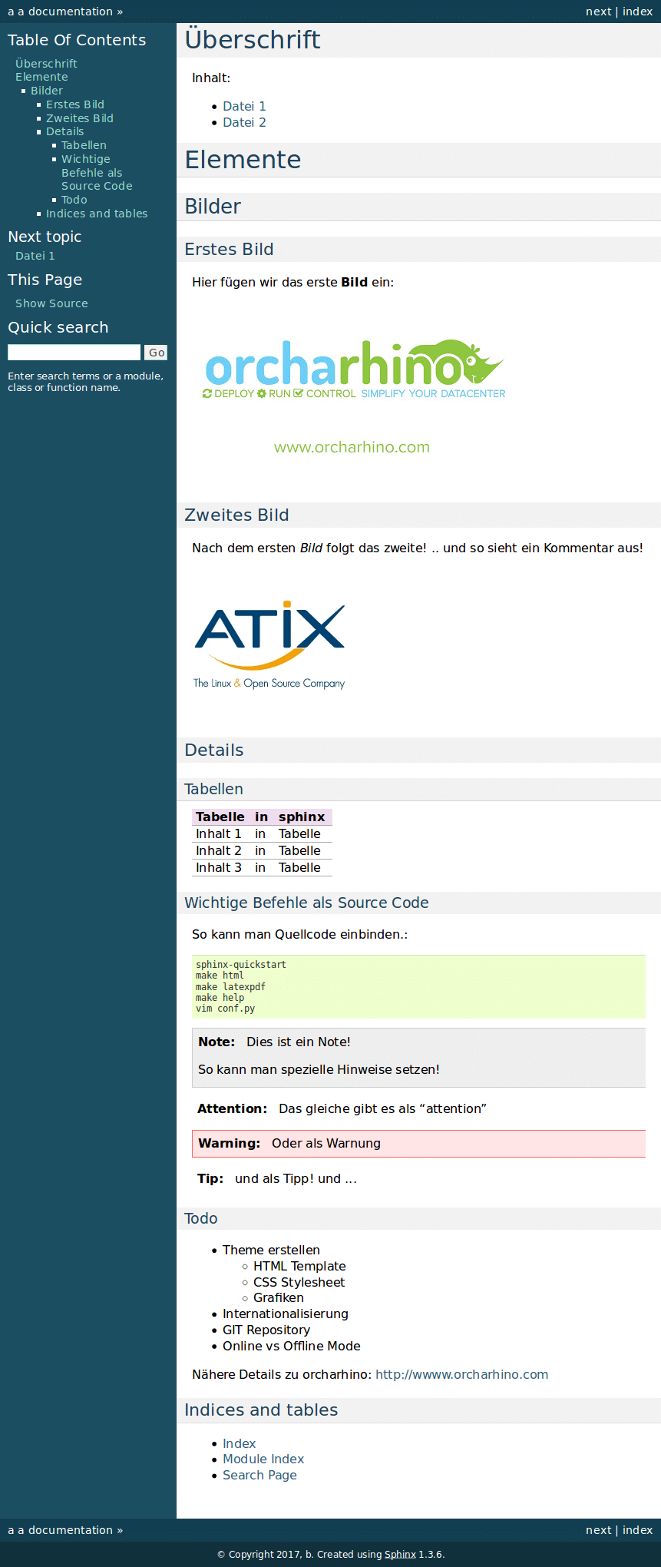Select 'Todo' entry in sidebar contents
The height and width of the screenshot is (1567, 661).
74,200
